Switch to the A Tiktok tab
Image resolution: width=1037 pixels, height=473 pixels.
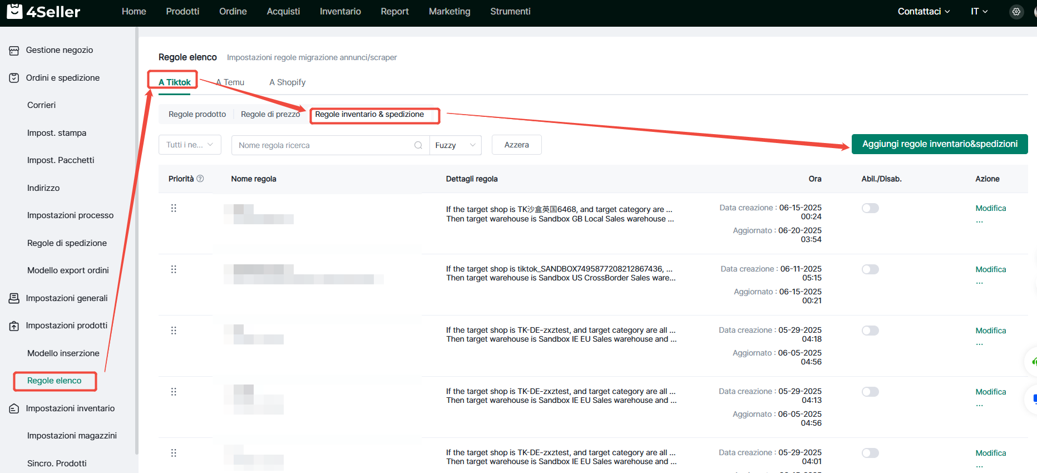pos(175,82)
